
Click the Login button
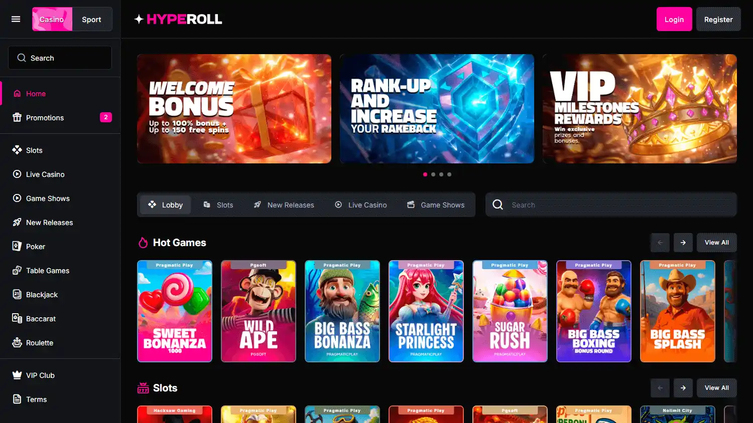[x=674, y=19]
